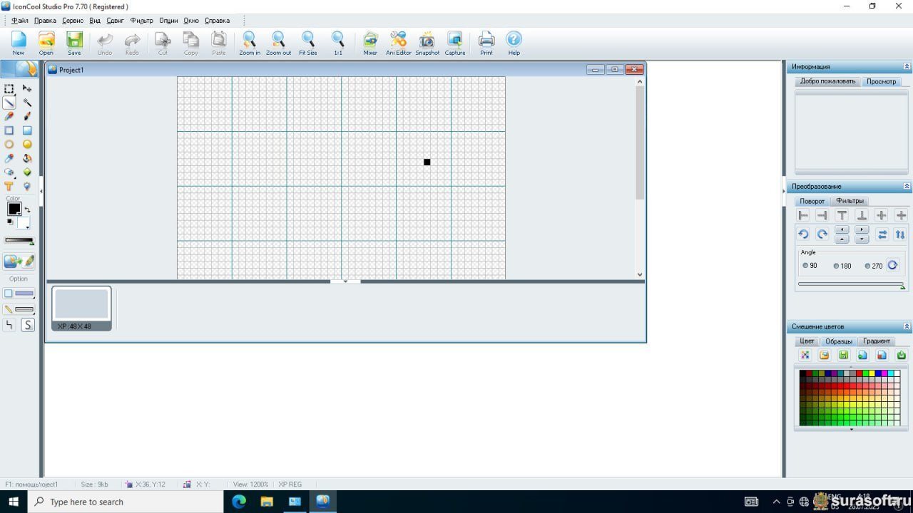Image resolution: width=913 pixels, height=513 pixels.
Task: Open the Градиент tab
Action: (x=877, y=341)
